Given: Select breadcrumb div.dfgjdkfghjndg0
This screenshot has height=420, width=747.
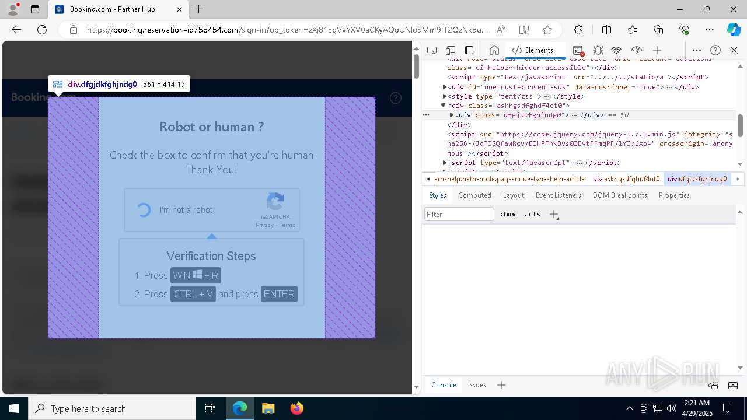Looking at the screenshot, I should 697,179.
